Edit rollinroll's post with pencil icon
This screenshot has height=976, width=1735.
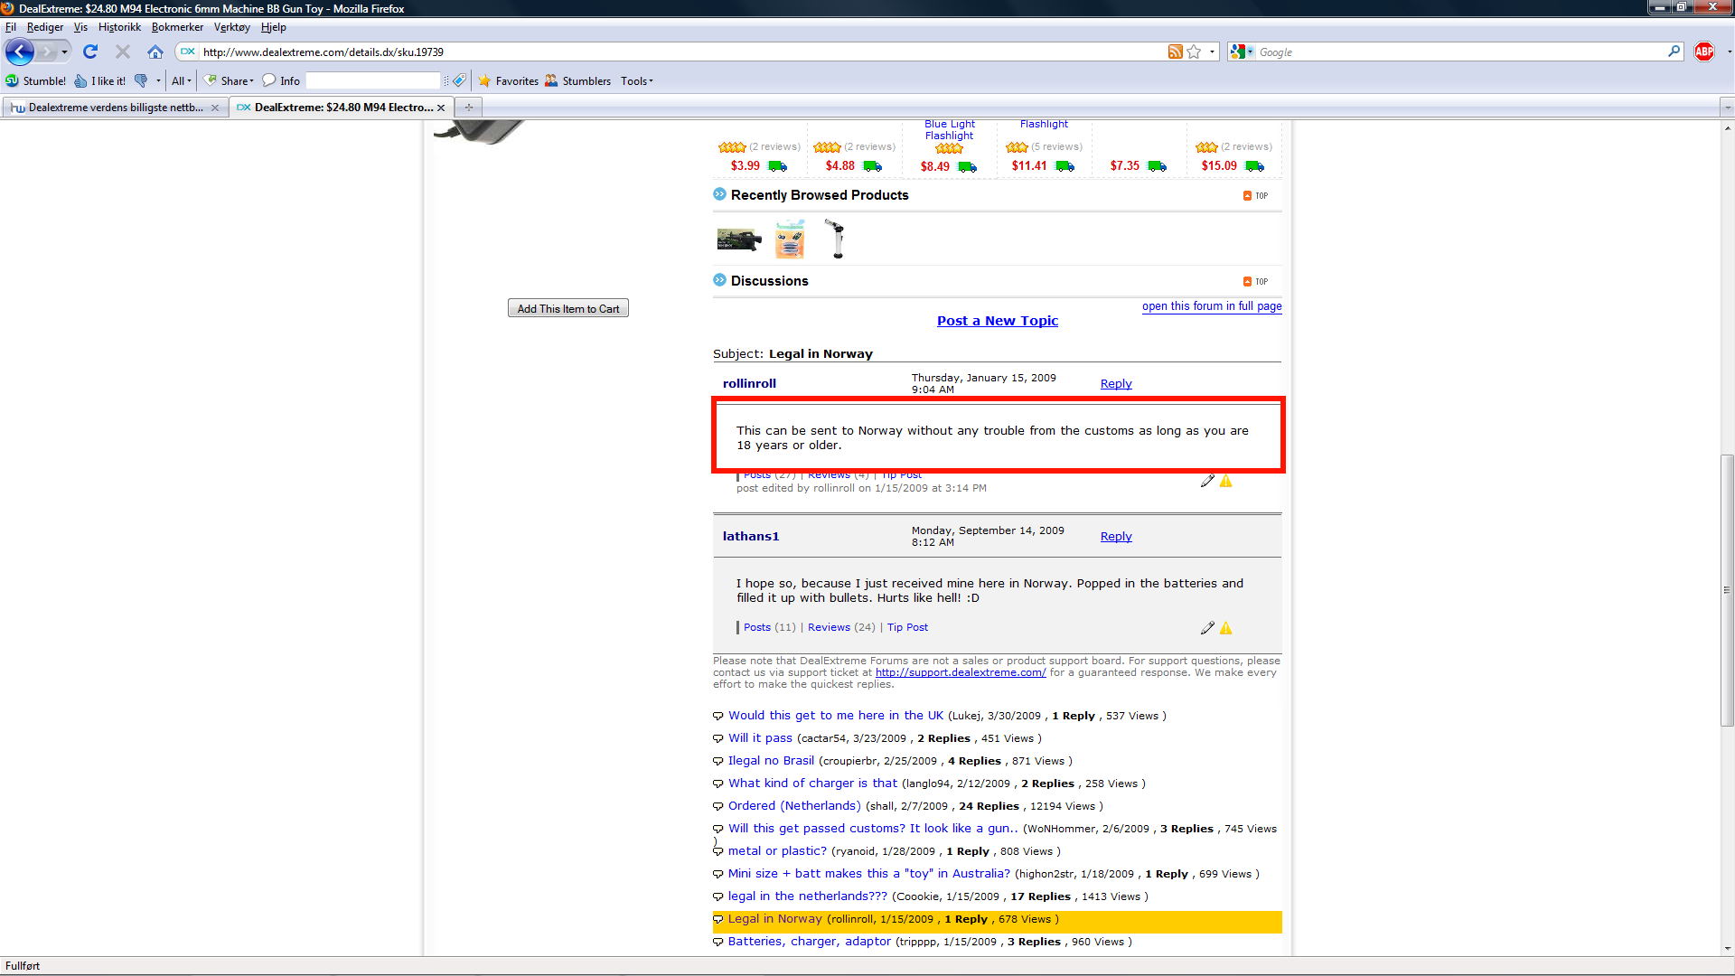1207,481
